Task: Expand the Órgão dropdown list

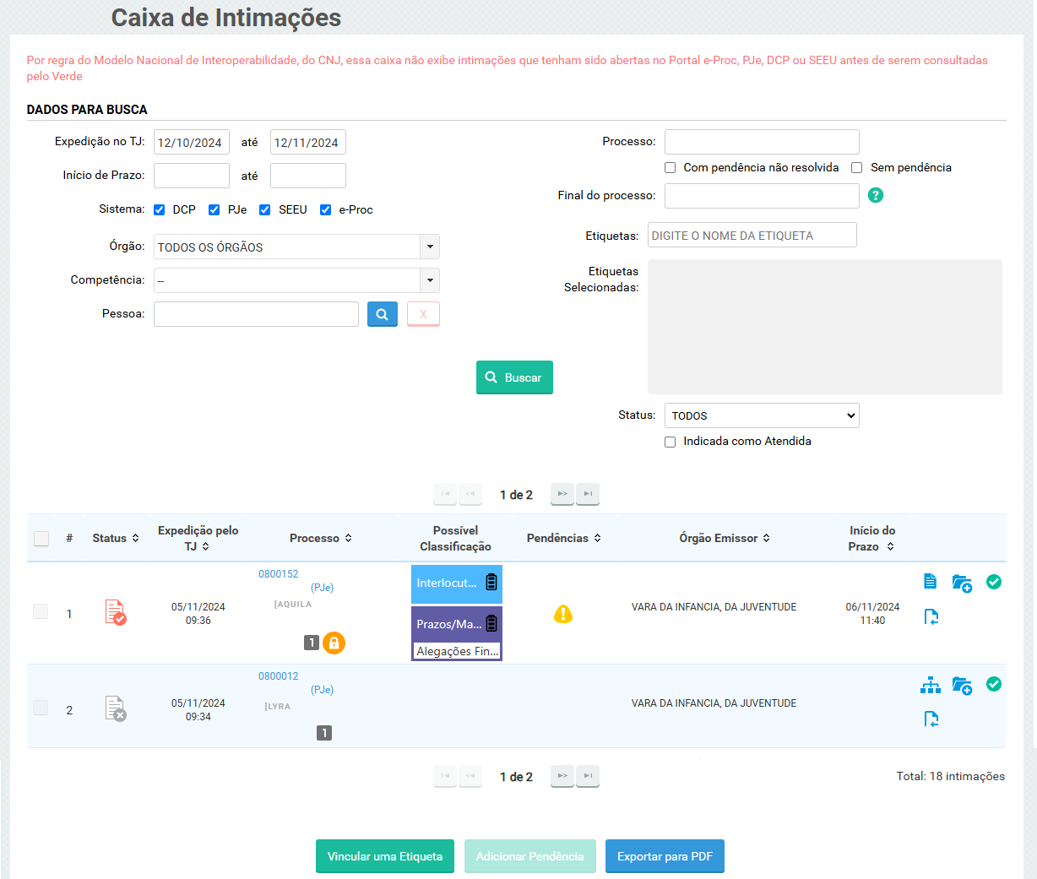Action: tap(430, 247)
